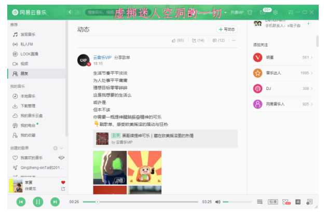Open LOOK直播 in the sidebar
Image resolution: width=327 pixels, height=217 pixels.
[x=36, y=54]
